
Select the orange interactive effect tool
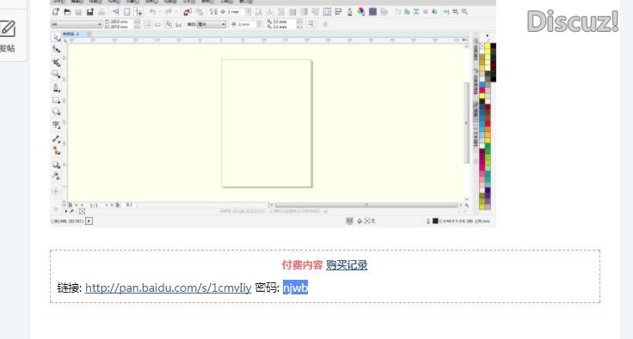point(56,150)
